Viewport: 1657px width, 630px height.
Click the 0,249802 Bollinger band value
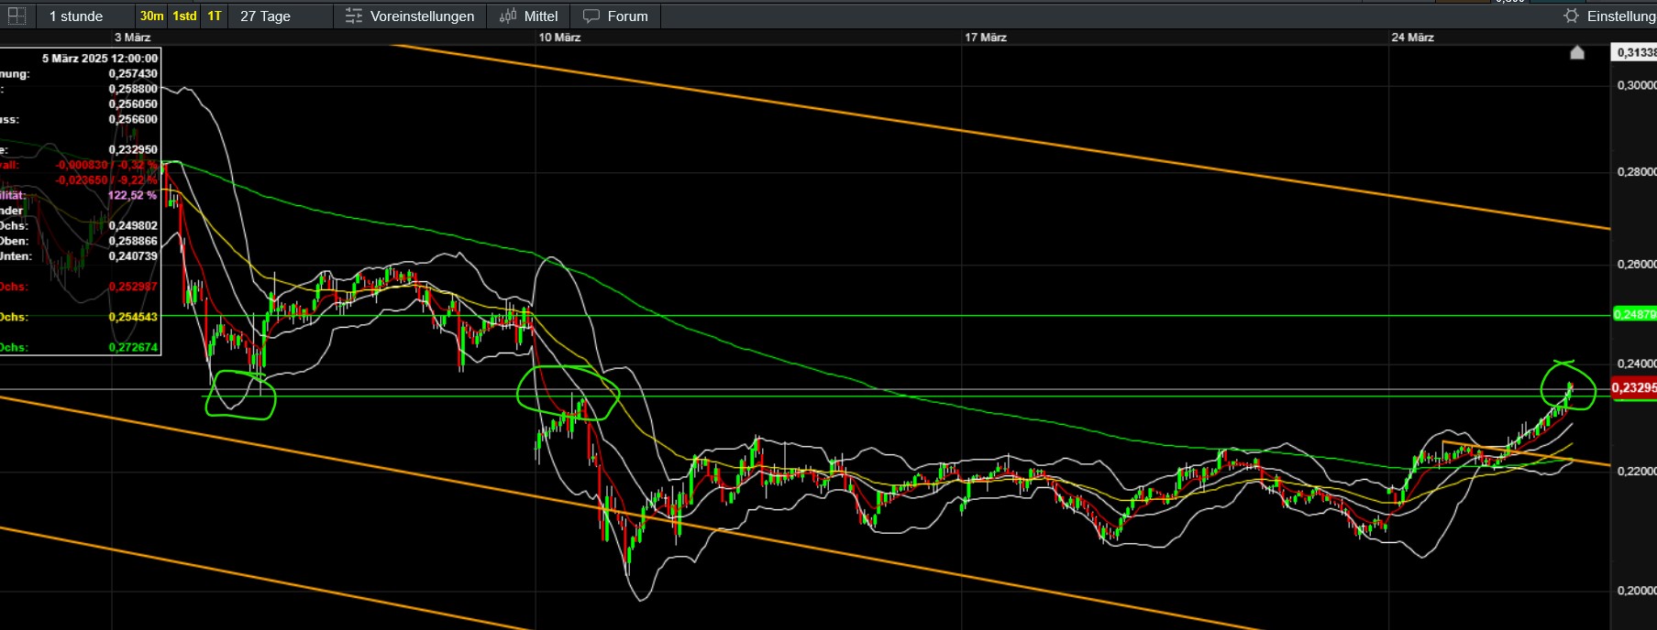click(133, 225)
